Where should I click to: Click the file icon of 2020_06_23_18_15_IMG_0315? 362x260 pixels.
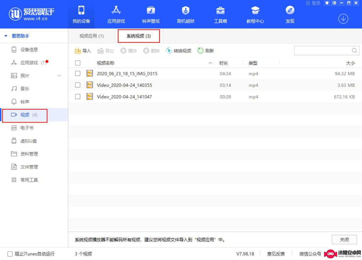pos(90,73)
